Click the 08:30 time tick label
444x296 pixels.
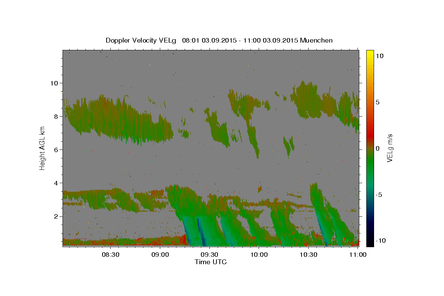click(110, 255)
